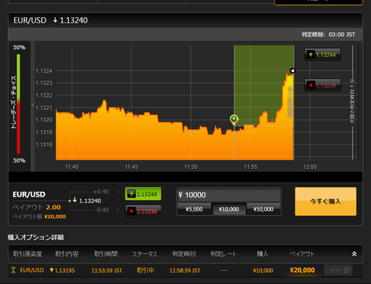Click the 今すぐ購入 buy now button

325,201
